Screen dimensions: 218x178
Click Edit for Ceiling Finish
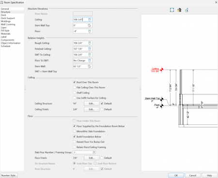pyautogui.click(x=92, y=109)
